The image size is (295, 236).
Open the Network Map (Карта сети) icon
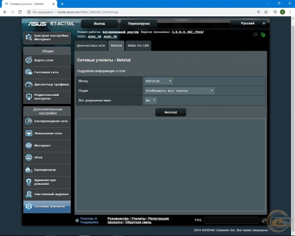click(29, 60)
